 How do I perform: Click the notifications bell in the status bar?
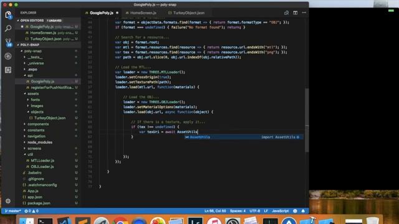[x=303, y=211]
